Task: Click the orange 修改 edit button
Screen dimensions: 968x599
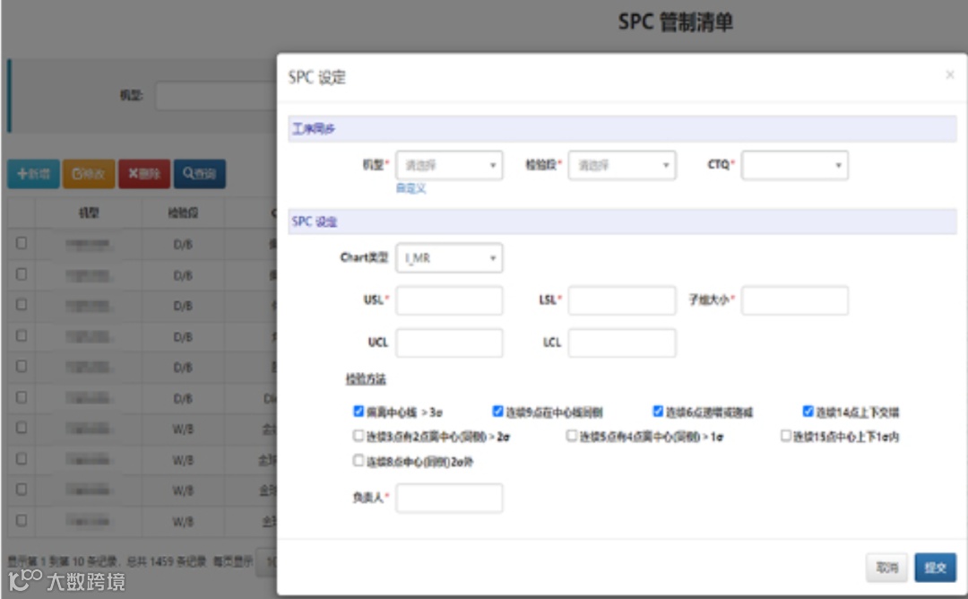Action: (88, 174)
